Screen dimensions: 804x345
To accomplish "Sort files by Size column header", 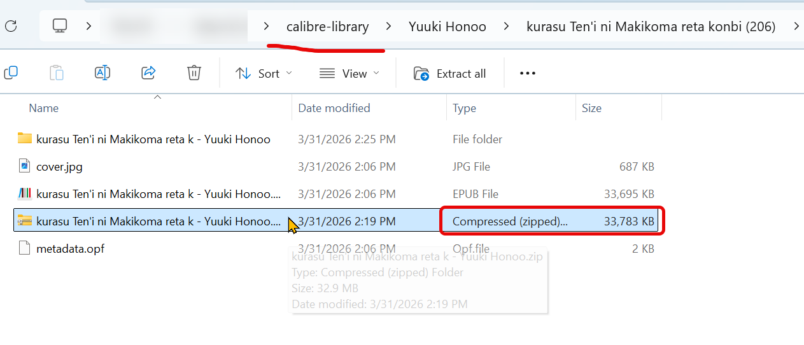I will coord(591,108).
